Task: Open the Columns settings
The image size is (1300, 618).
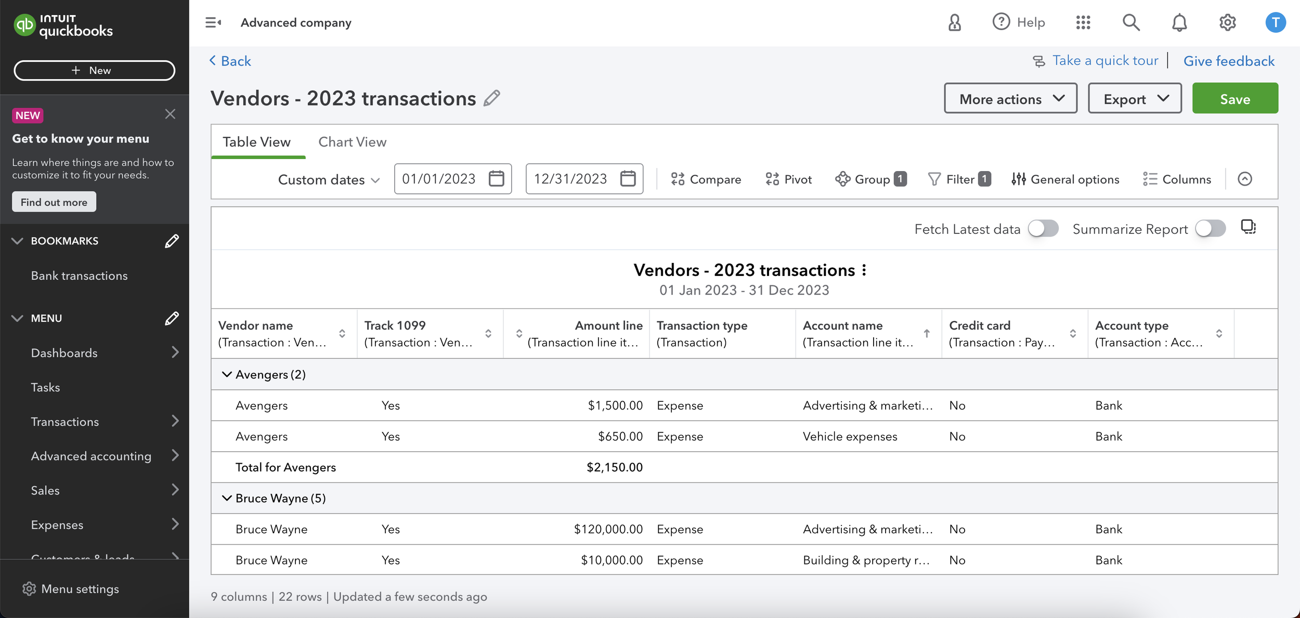Action: tap(1177, 179)
